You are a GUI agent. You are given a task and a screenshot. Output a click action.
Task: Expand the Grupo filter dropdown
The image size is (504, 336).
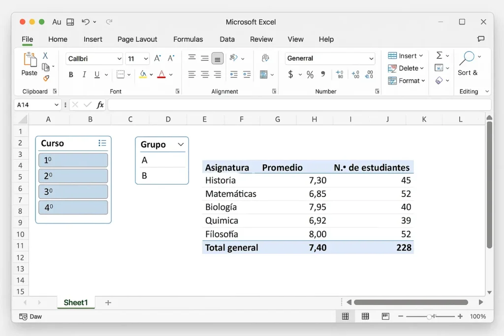pyautogui.click(x=181, y=145)
